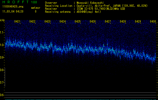Click the 0.8 frequency axis label
Image resolution: width=158 pixels, height=100 pixels.
[2, 70]
